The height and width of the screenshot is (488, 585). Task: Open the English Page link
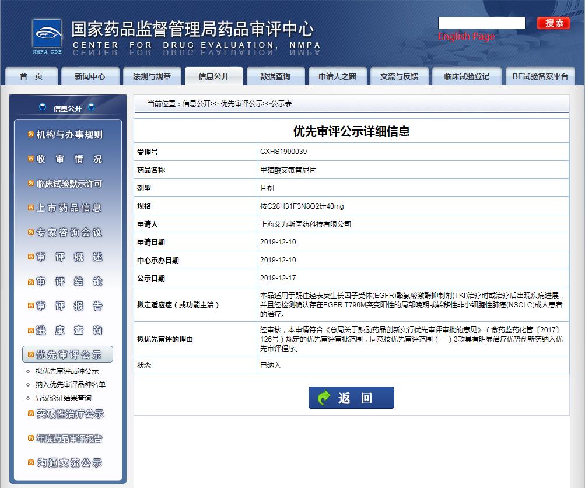[466, 37]
